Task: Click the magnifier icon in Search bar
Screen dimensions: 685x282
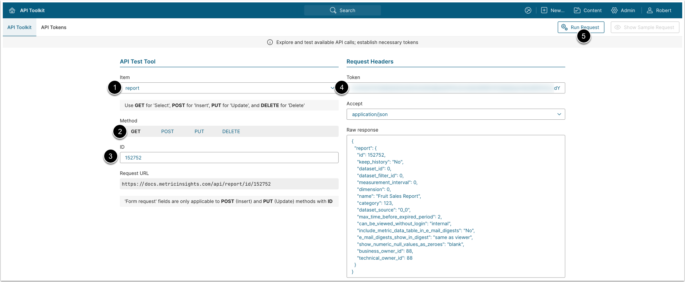Action: pyautogui.click(x=333, y=10)
